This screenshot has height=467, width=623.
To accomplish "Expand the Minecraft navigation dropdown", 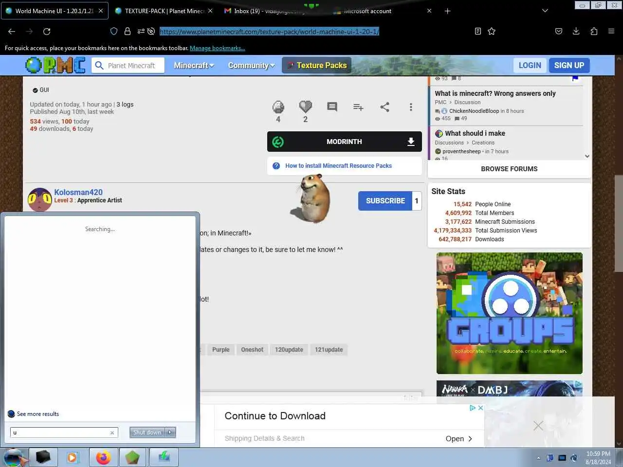I will (x=194, y=65).
